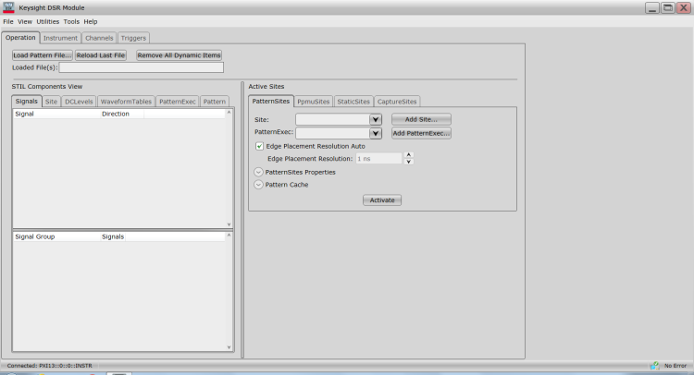Open the PatternExec dropdown in Active Sites
The image size is (694, 375).
375,133
